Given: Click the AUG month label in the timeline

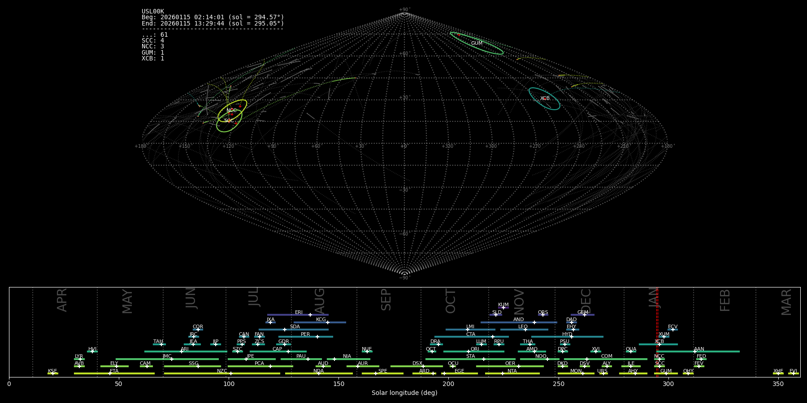Looking at the screenshot, I should [x=320, y=301].
